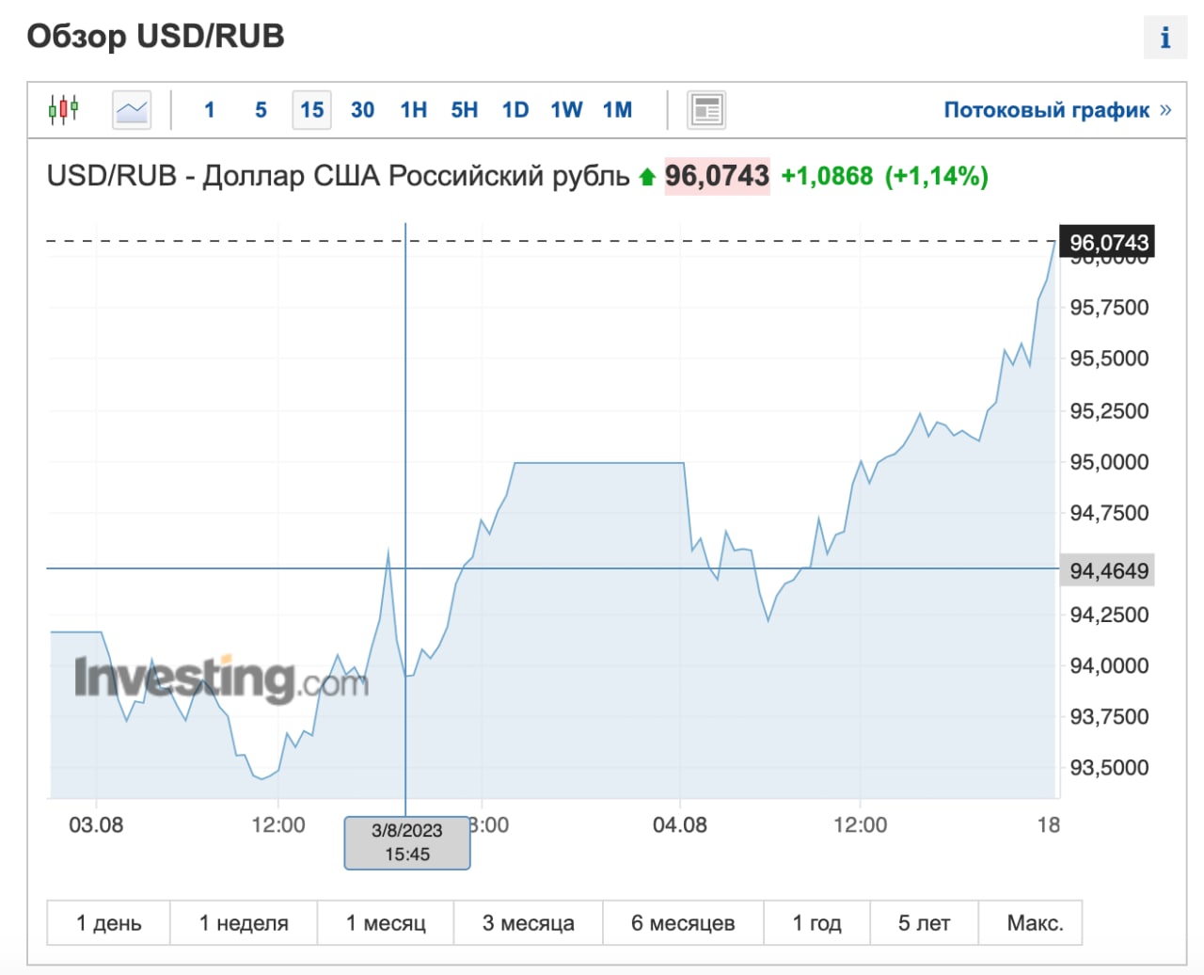
Task: Show the 1 неделя range
Action: (x=244, y=923)
